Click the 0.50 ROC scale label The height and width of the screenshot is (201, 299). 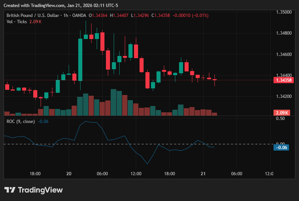[280, 119]
